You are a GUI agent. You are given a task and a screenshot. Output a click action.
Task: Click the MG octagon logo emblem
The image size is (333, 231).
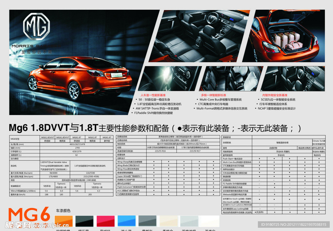[36, 26]
